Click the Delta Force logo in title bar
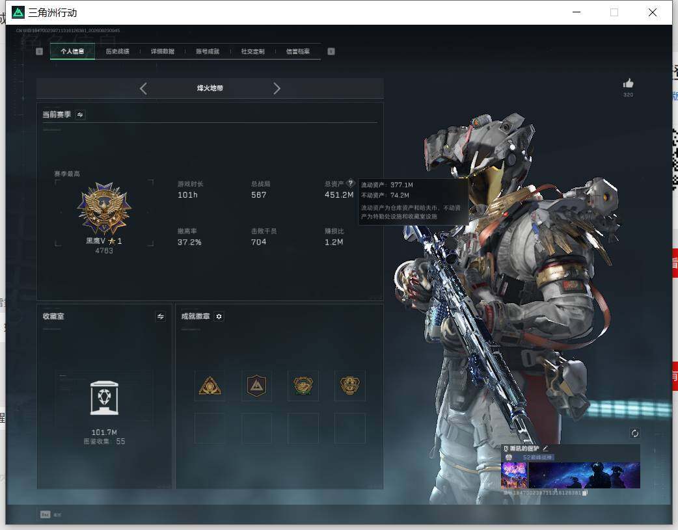 coord(18,12)
